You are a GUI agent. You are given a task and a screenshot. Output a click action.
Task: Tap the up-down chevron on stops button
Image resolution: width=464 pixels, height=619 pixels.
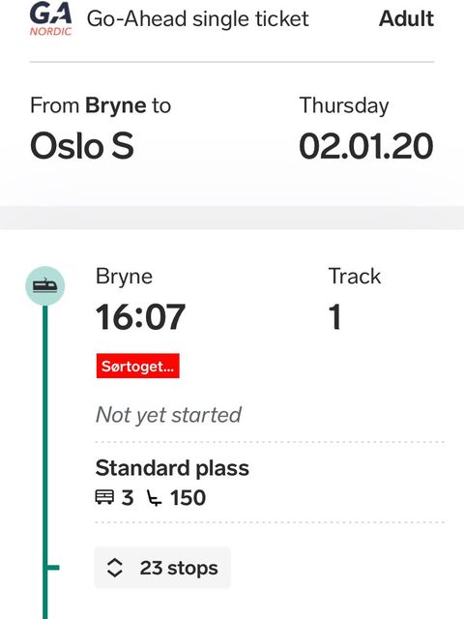click(x=114, y=568)
